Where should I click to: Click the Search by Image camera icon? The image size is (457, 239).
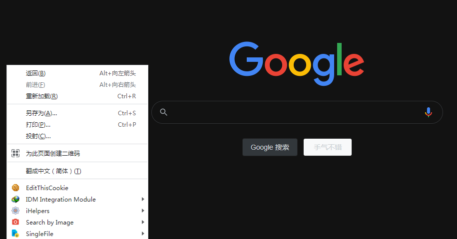pos(15,222)
